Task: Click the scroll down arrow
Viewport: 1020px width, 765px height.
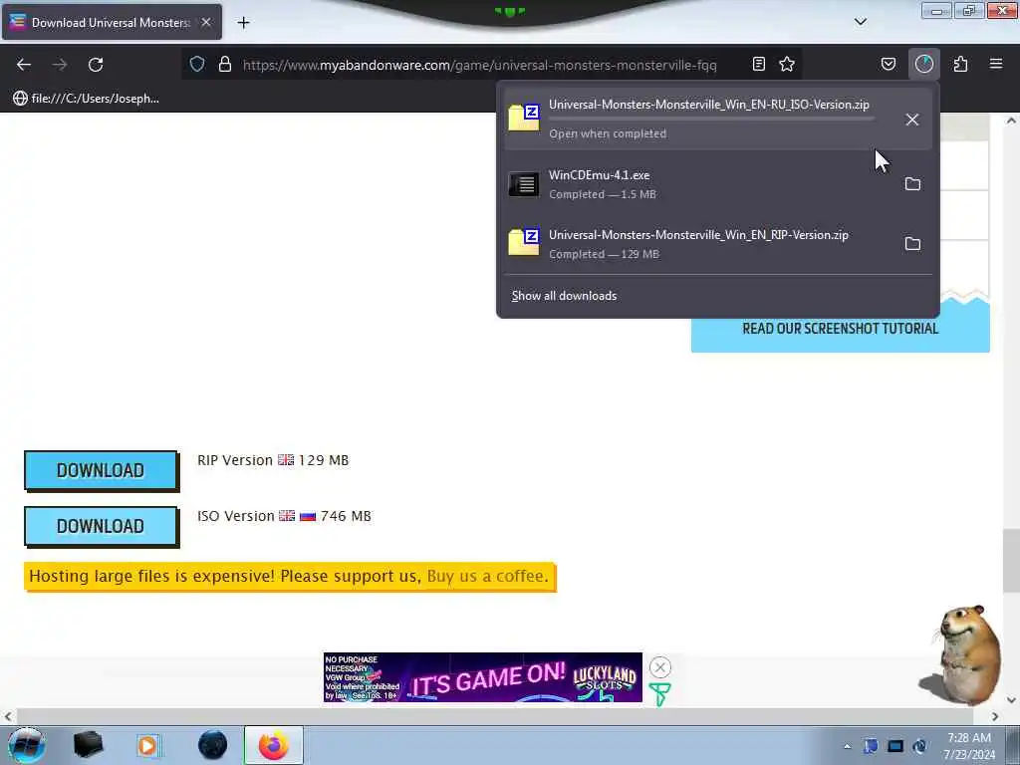Action: 1011,700
